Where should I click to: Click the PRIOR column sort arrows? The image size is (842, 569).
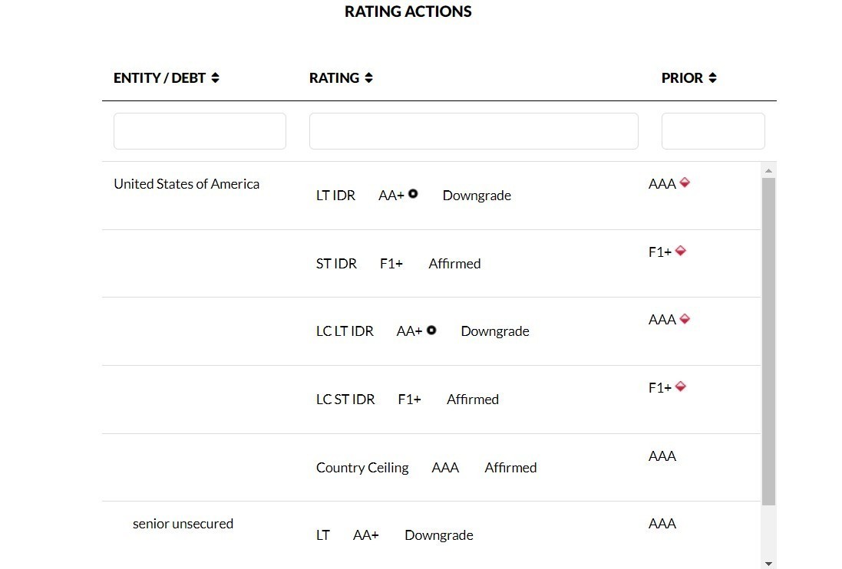713,78
